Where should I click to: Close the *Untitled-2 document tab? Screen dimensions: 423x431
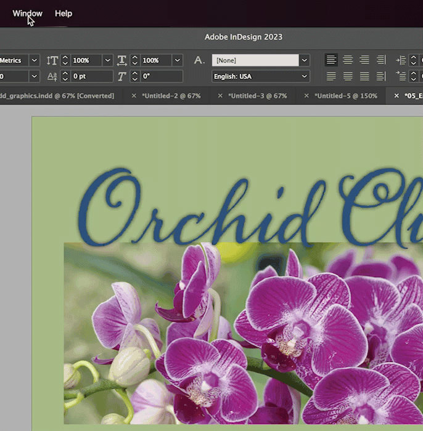click(134, 95)
